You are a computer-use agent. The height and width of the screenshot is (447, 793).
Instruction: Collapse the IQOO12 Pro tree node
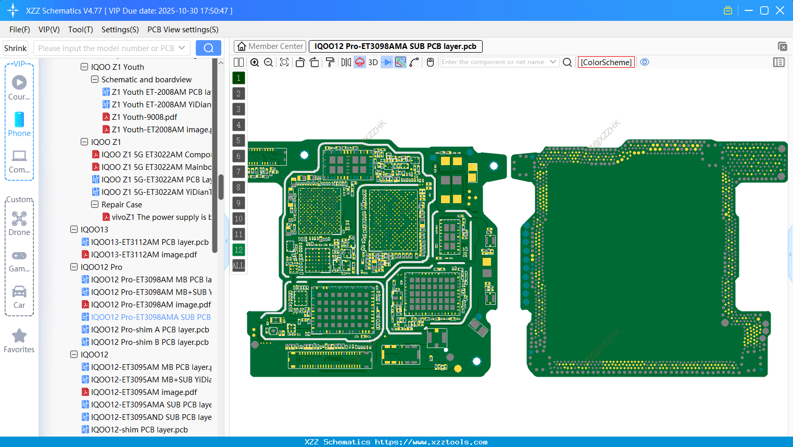click(x=73, y=267)
